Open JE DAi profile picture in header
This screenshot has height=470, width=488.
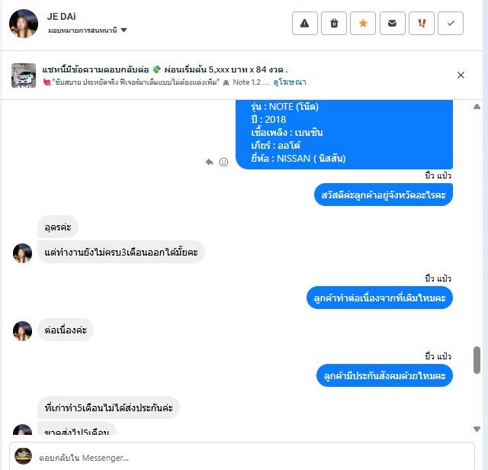tap(24, 24)
